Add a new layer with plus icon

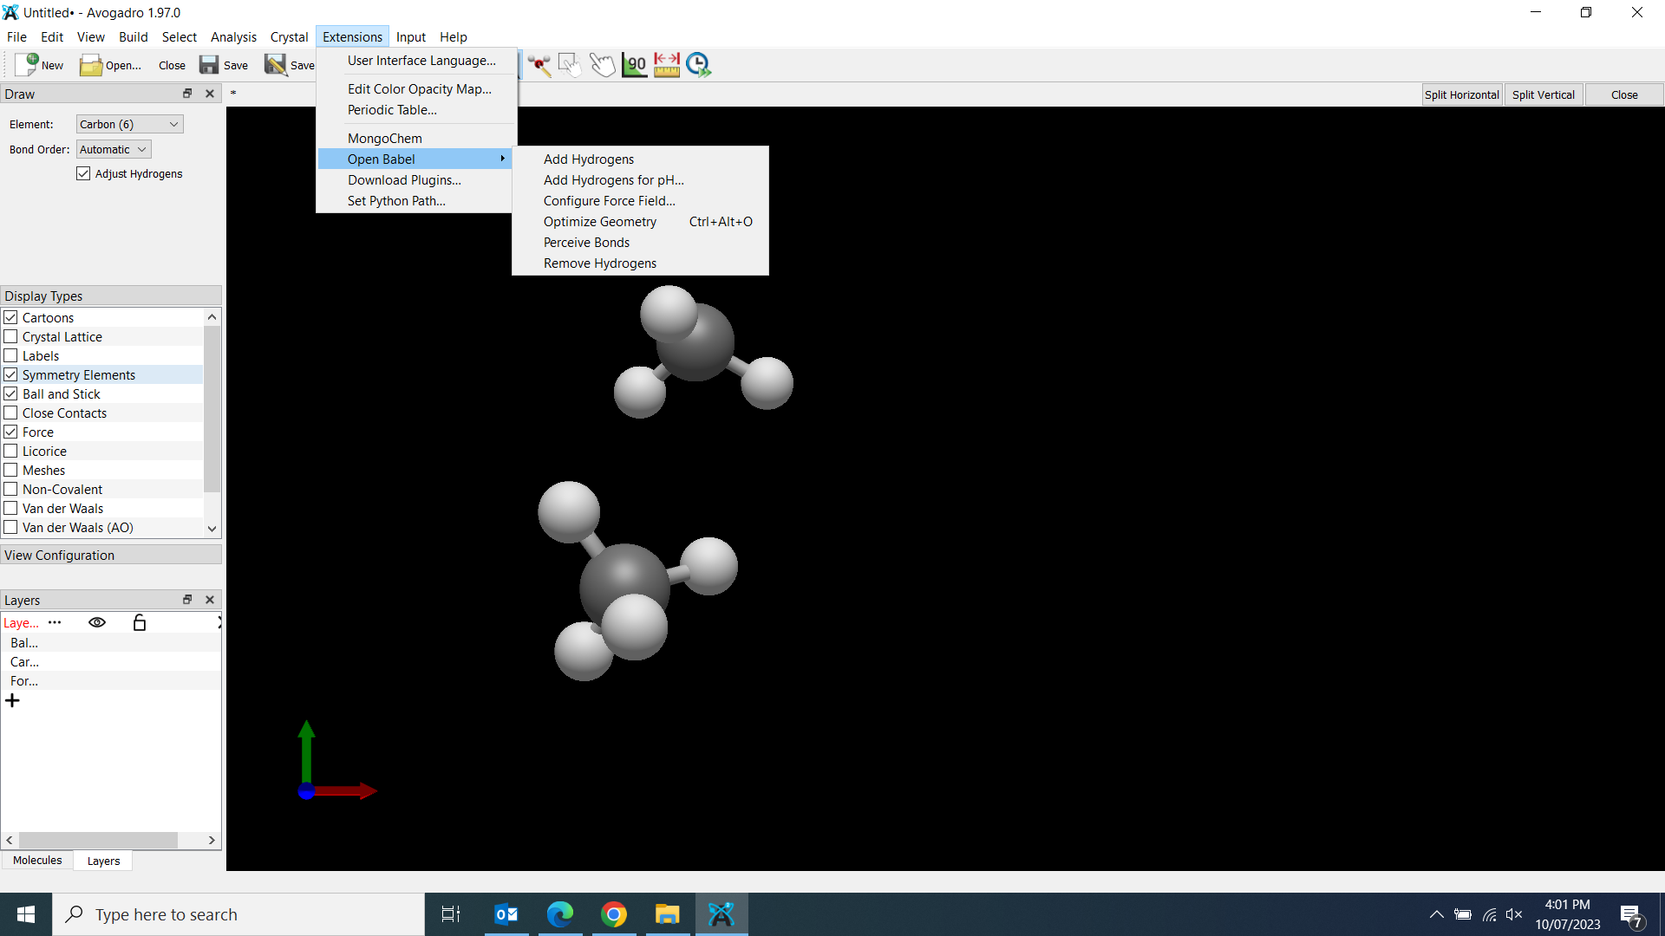coord(12,700)
